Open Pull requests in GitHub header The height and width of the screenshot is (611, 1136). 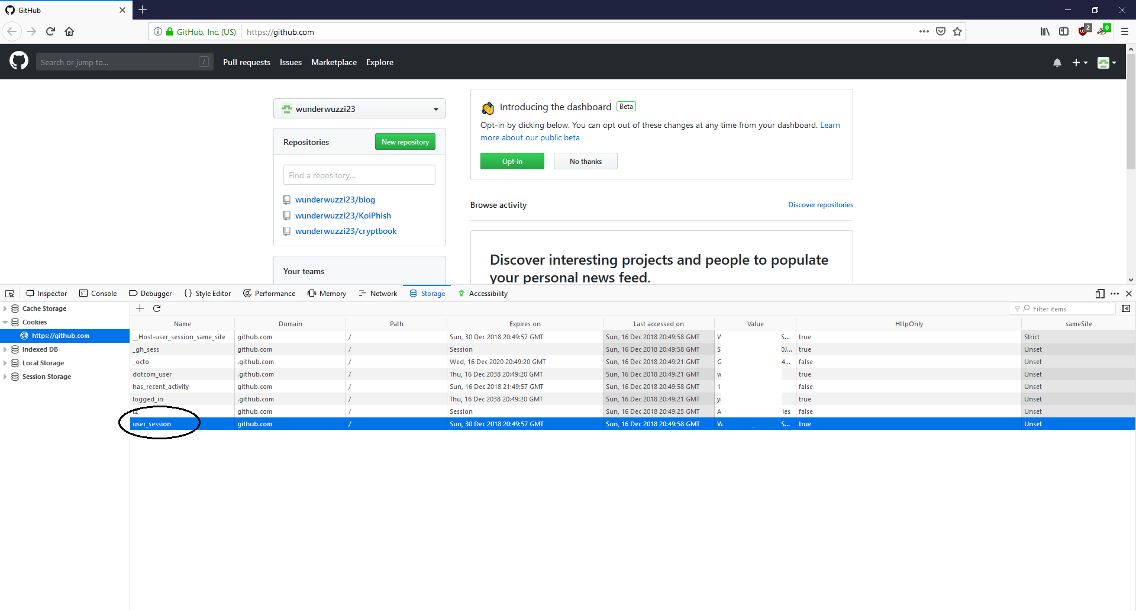coord(247,62)
